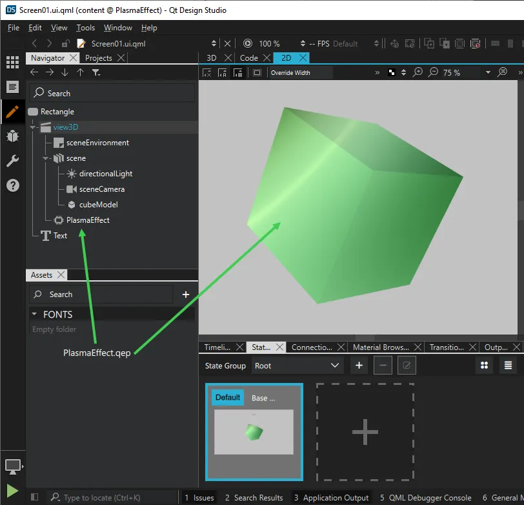Click the green Run project button
524x505 pixels.
(x=12, y=491)
